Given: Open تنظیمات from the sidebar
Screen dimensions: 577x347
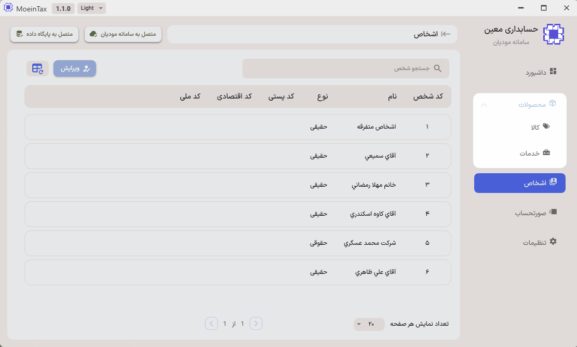Looking at the screenshot, I should pyautogui.click(x=519, y=242).
